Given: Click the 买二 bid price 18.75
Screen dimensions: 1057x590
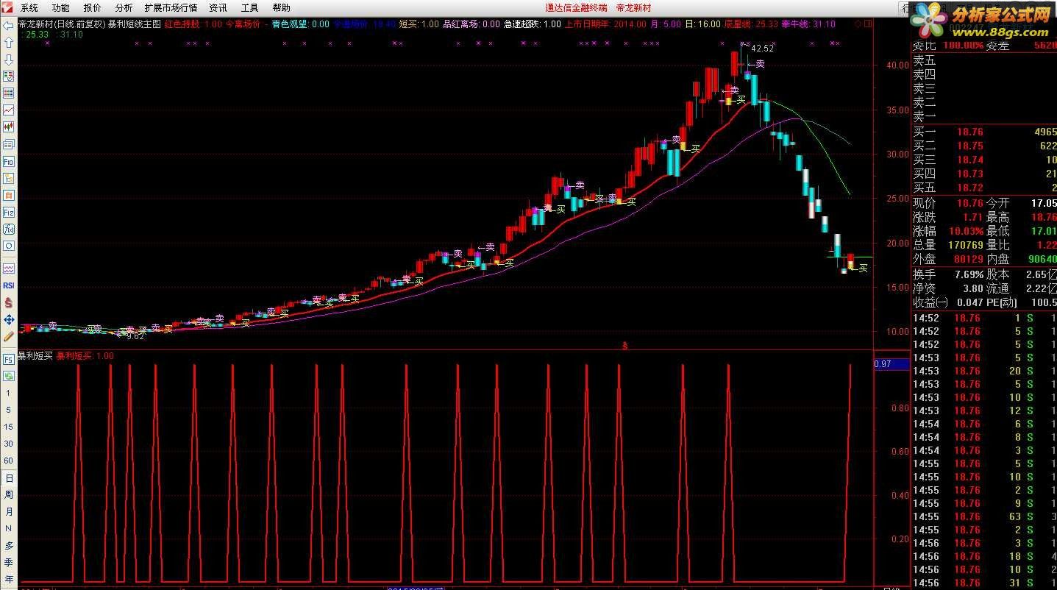Looking at the screenshot, I should tap(969, 146).
